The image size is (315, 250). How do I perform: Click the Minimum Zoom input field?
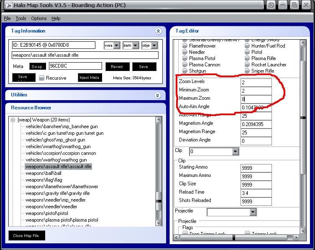256,91
